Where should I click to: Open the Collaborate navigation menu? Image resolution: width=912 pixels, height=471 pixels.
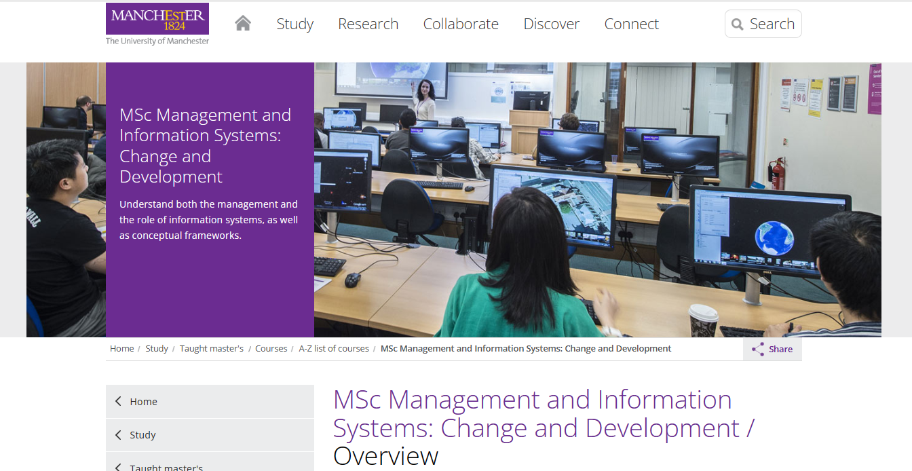(x=461, y=24)
